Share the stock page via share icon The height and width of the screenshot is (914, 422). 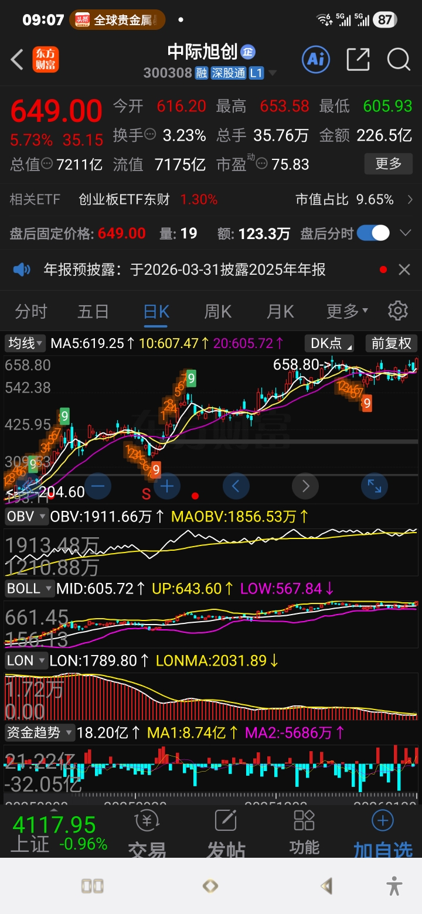(358, 59)
